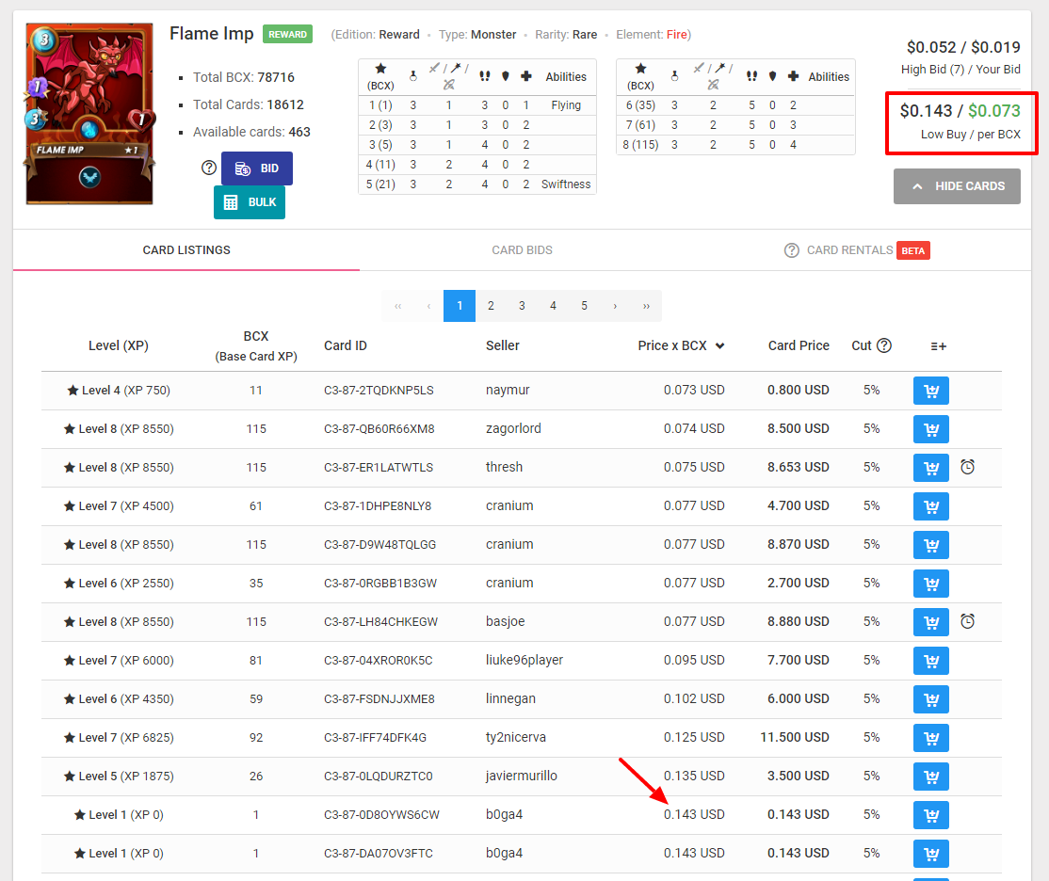Click the Flame Imp card image
This screenshot has width=1049, height=881.
pyautogui.click(x=89, y=114)
